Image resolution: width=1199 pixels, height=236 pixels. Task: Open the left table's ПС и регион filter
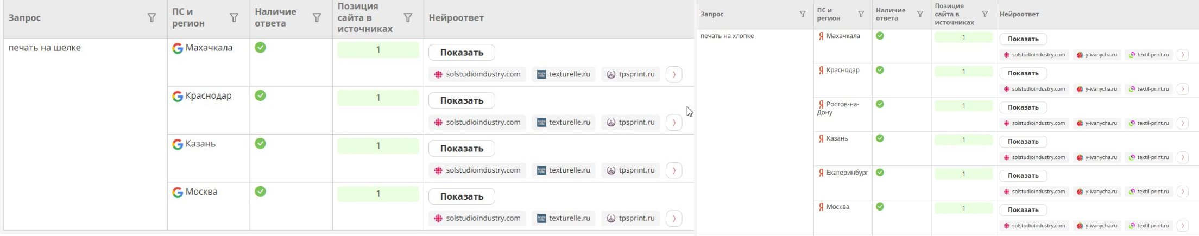click(x=234, y=18)
